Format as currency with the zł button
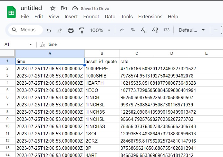This screenshot has height=157, width=223. 122,30
